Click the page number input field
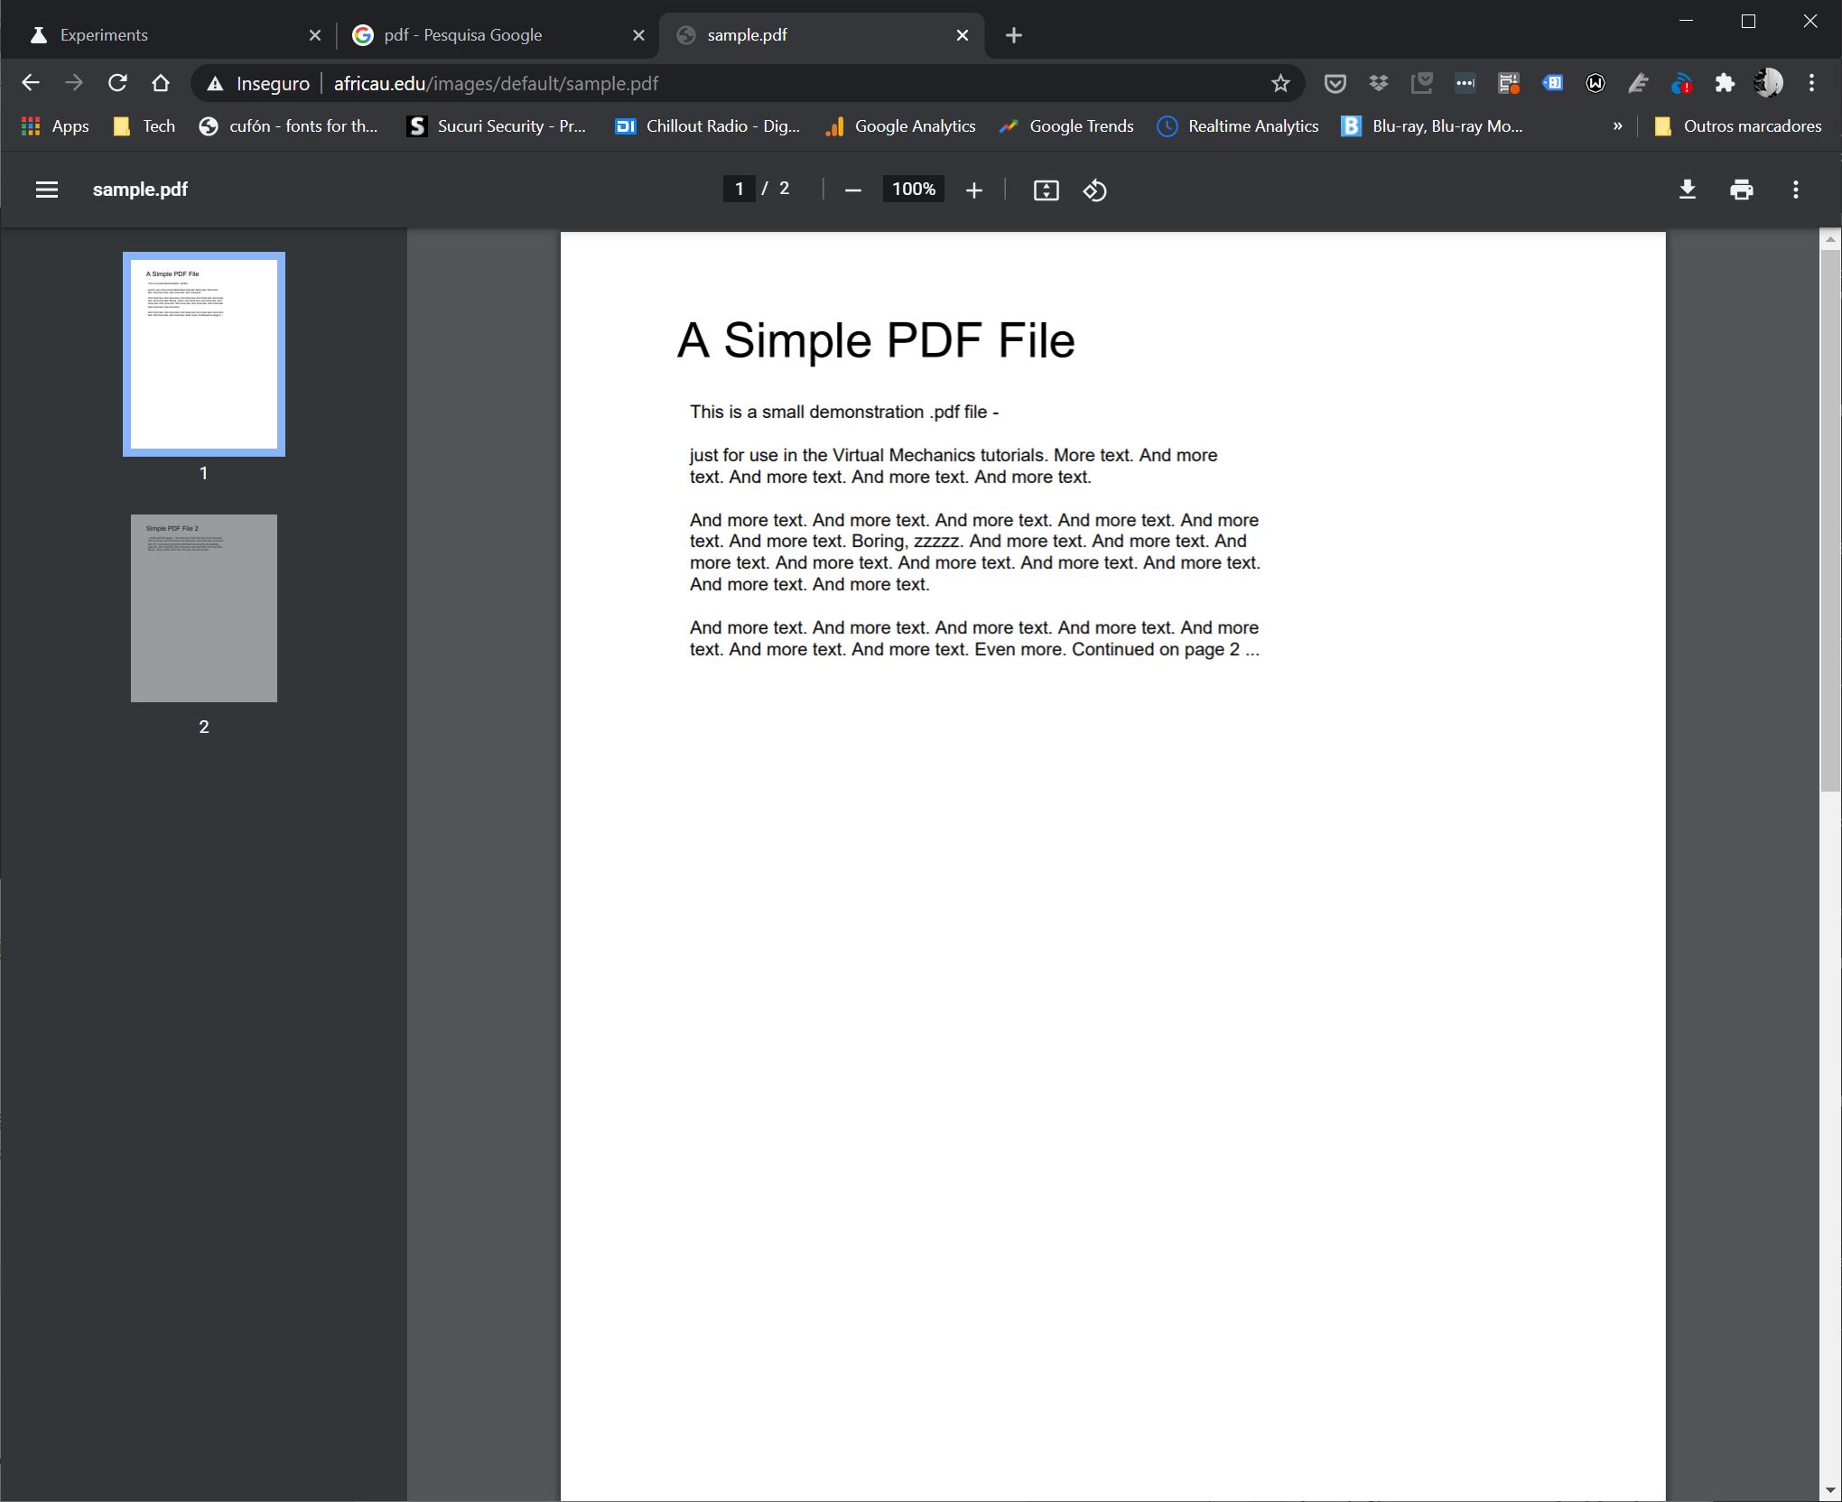Image resolution: width=1842 pixels, height=1502 pixels. pos(739,190)
